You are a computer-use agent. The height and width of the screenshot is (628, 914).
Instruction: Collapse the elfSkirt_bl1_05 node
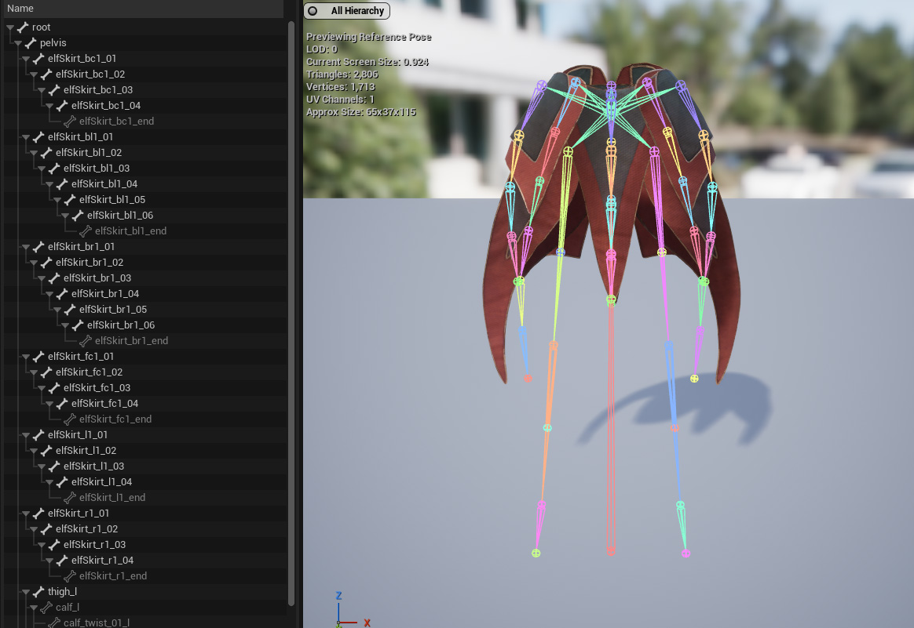(57, 200)
